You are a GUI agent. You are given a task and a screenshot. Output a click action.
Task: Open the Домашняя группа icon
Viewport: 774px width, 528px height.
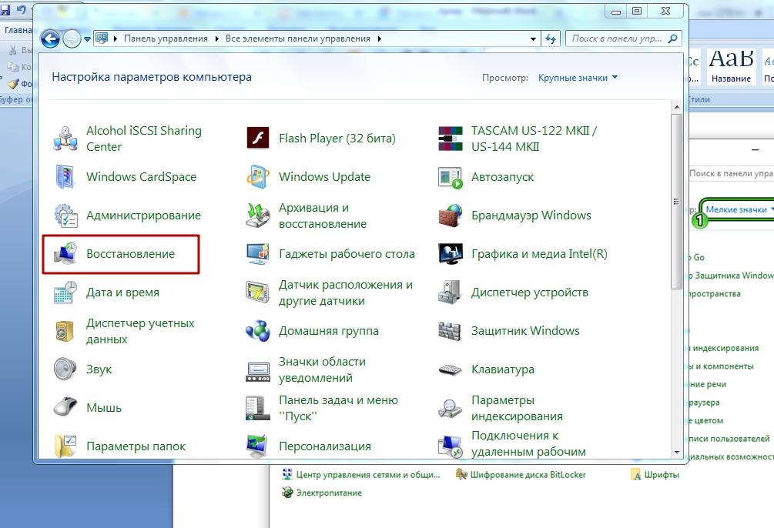258,331
